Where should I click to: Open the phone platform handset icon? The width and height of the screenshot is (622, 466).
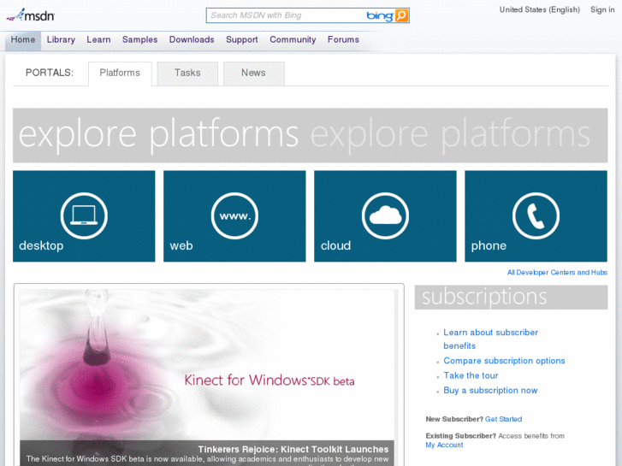click(x=536, y=215)
